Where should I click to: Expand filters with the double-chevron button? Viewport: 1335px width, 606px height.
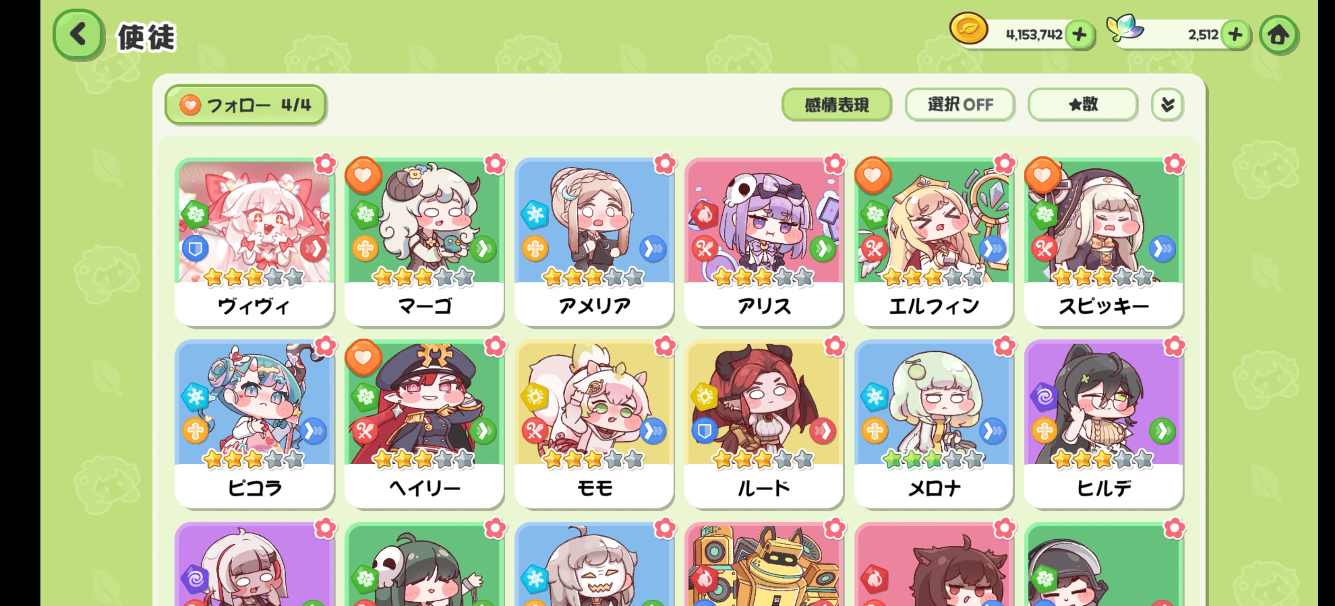tap(1167, 104)
